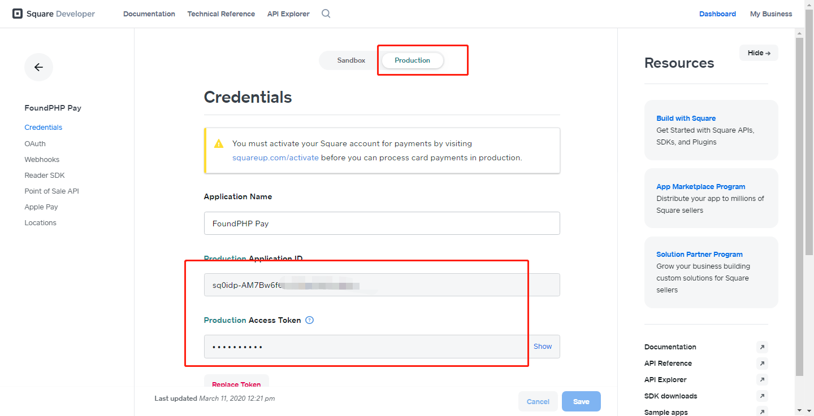
Task: Show the Production Access Token
Action: click(543, 347)
